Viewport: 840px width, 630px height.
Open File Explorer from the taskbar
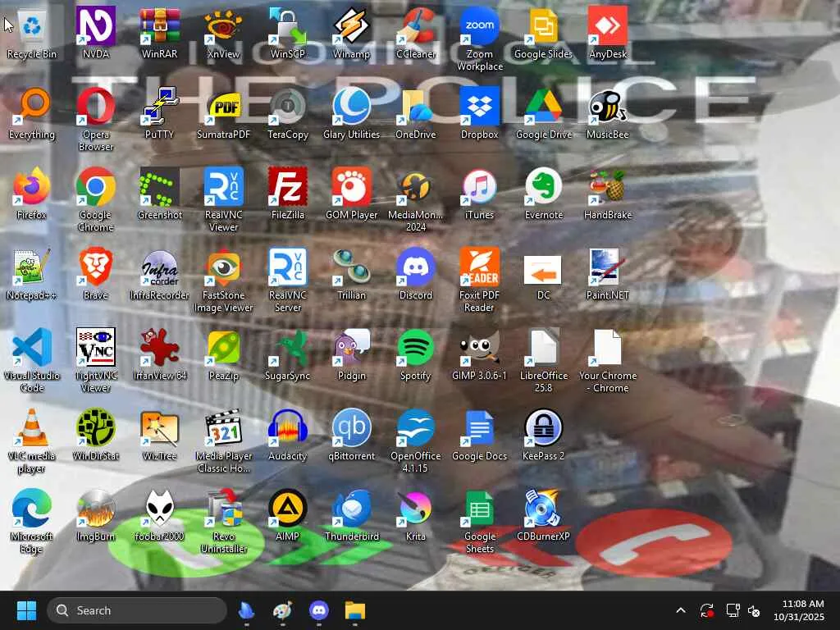(354, 610)
